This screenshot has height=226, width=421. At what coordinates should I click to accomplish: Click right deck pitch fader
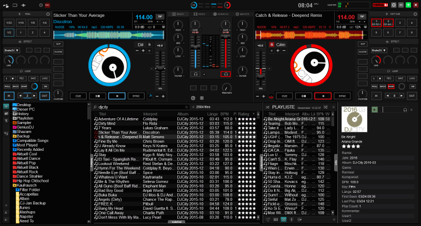click(x=260, y=77)
